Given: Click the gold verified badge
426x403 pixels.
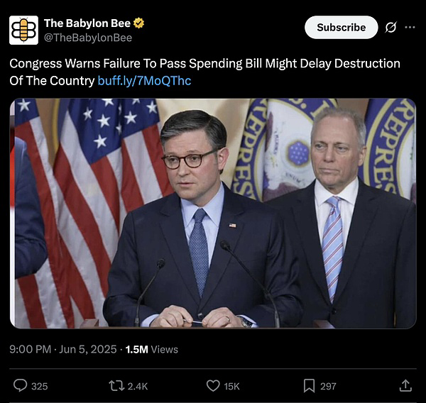Looking at the screenshot, I should (x=139, y=23).
